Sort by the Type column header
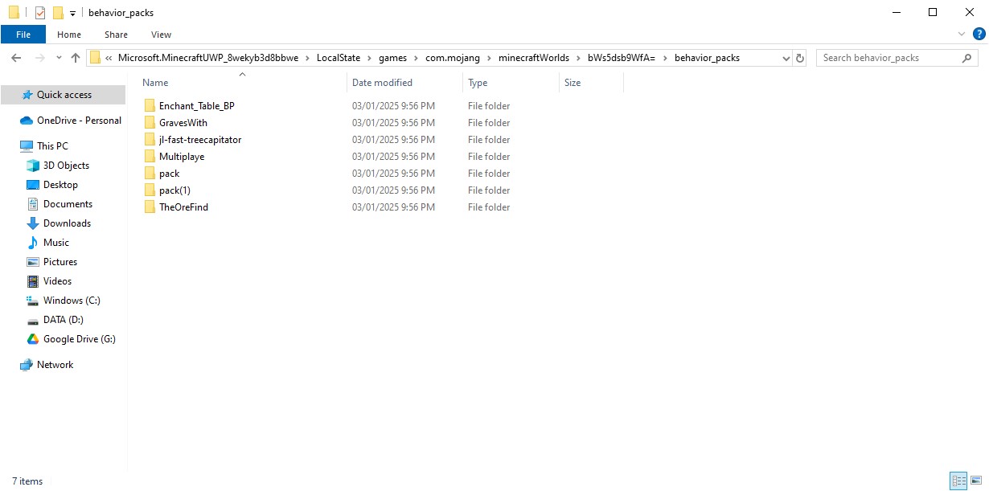The height and width of the screenshot is (491, 989). [478, 83]
